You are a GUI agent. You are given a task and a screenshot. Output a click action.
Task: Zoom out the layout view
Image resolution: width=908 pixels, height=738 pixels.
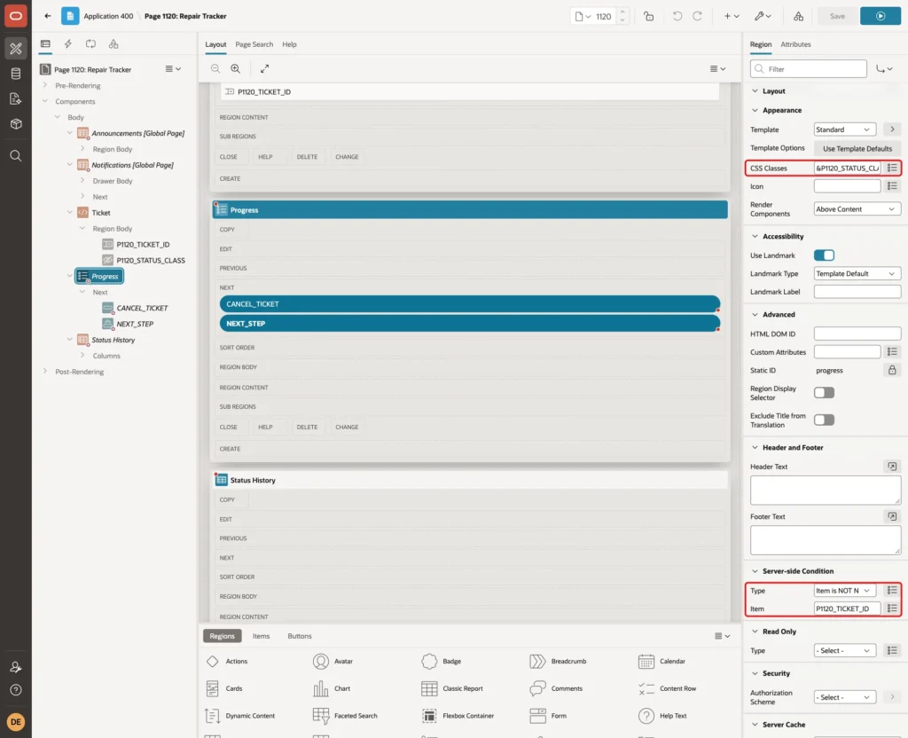click(215, 68)
